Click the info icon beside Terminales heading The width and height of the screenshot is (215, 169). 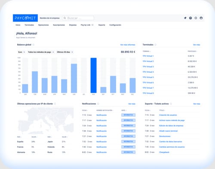155,45
